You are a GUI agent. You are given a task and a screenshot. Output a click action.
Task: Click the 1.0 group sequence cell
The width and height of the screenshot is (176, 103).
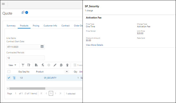21,78
